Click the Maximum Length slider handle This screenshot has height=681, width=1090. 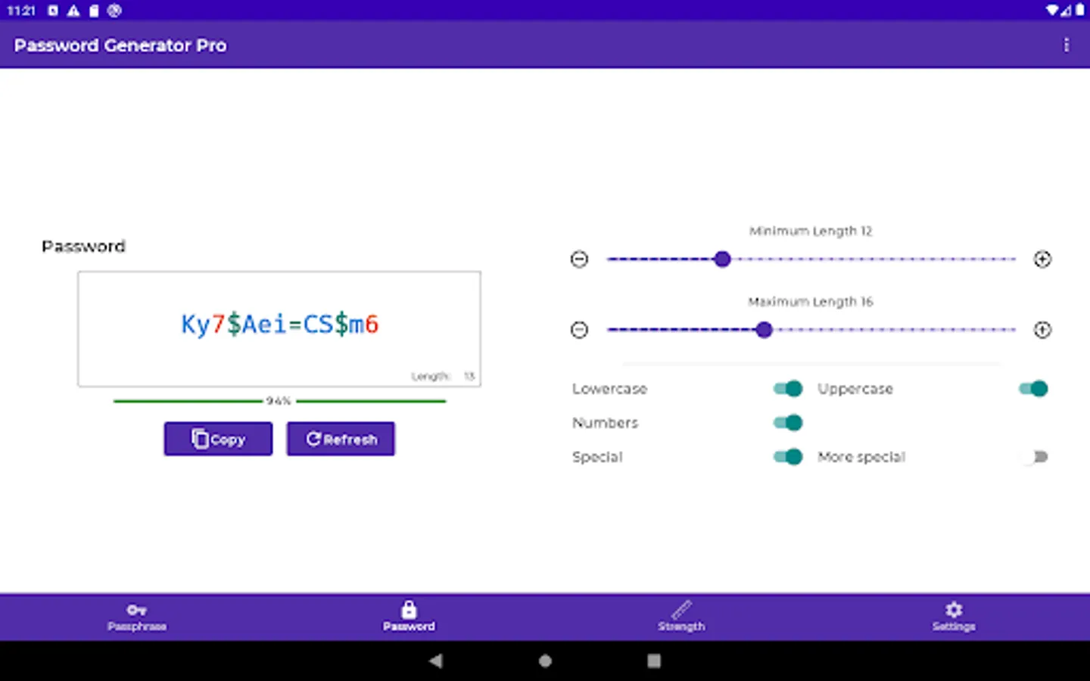764,330
